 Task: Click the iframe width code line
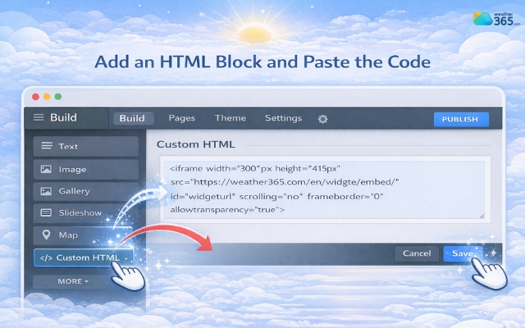click(255, 168)
